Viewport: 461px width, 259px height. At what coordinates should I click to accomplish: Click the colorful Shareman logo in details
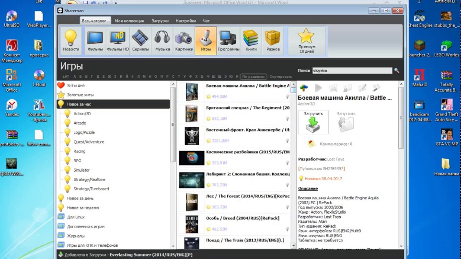tap(304, 87)
